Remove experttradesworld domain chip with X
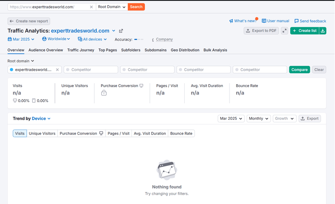This screenshot has width=335, height=204. tap(57, 70)
